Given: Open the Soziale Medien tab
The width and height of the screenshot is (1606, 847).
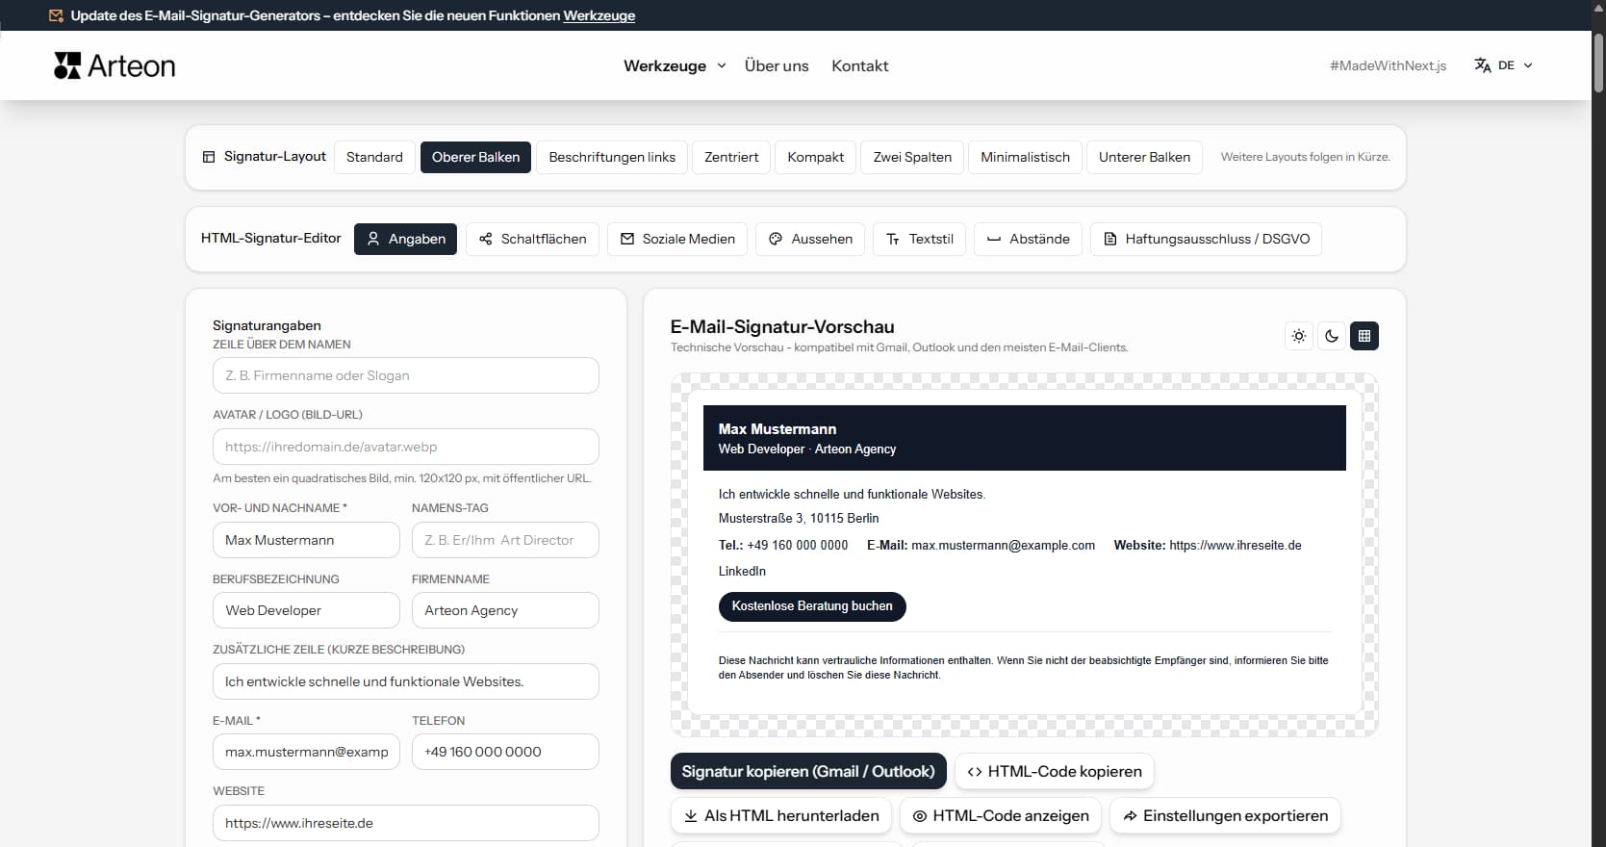Looking at the screenshot, I should coord(677,239).
